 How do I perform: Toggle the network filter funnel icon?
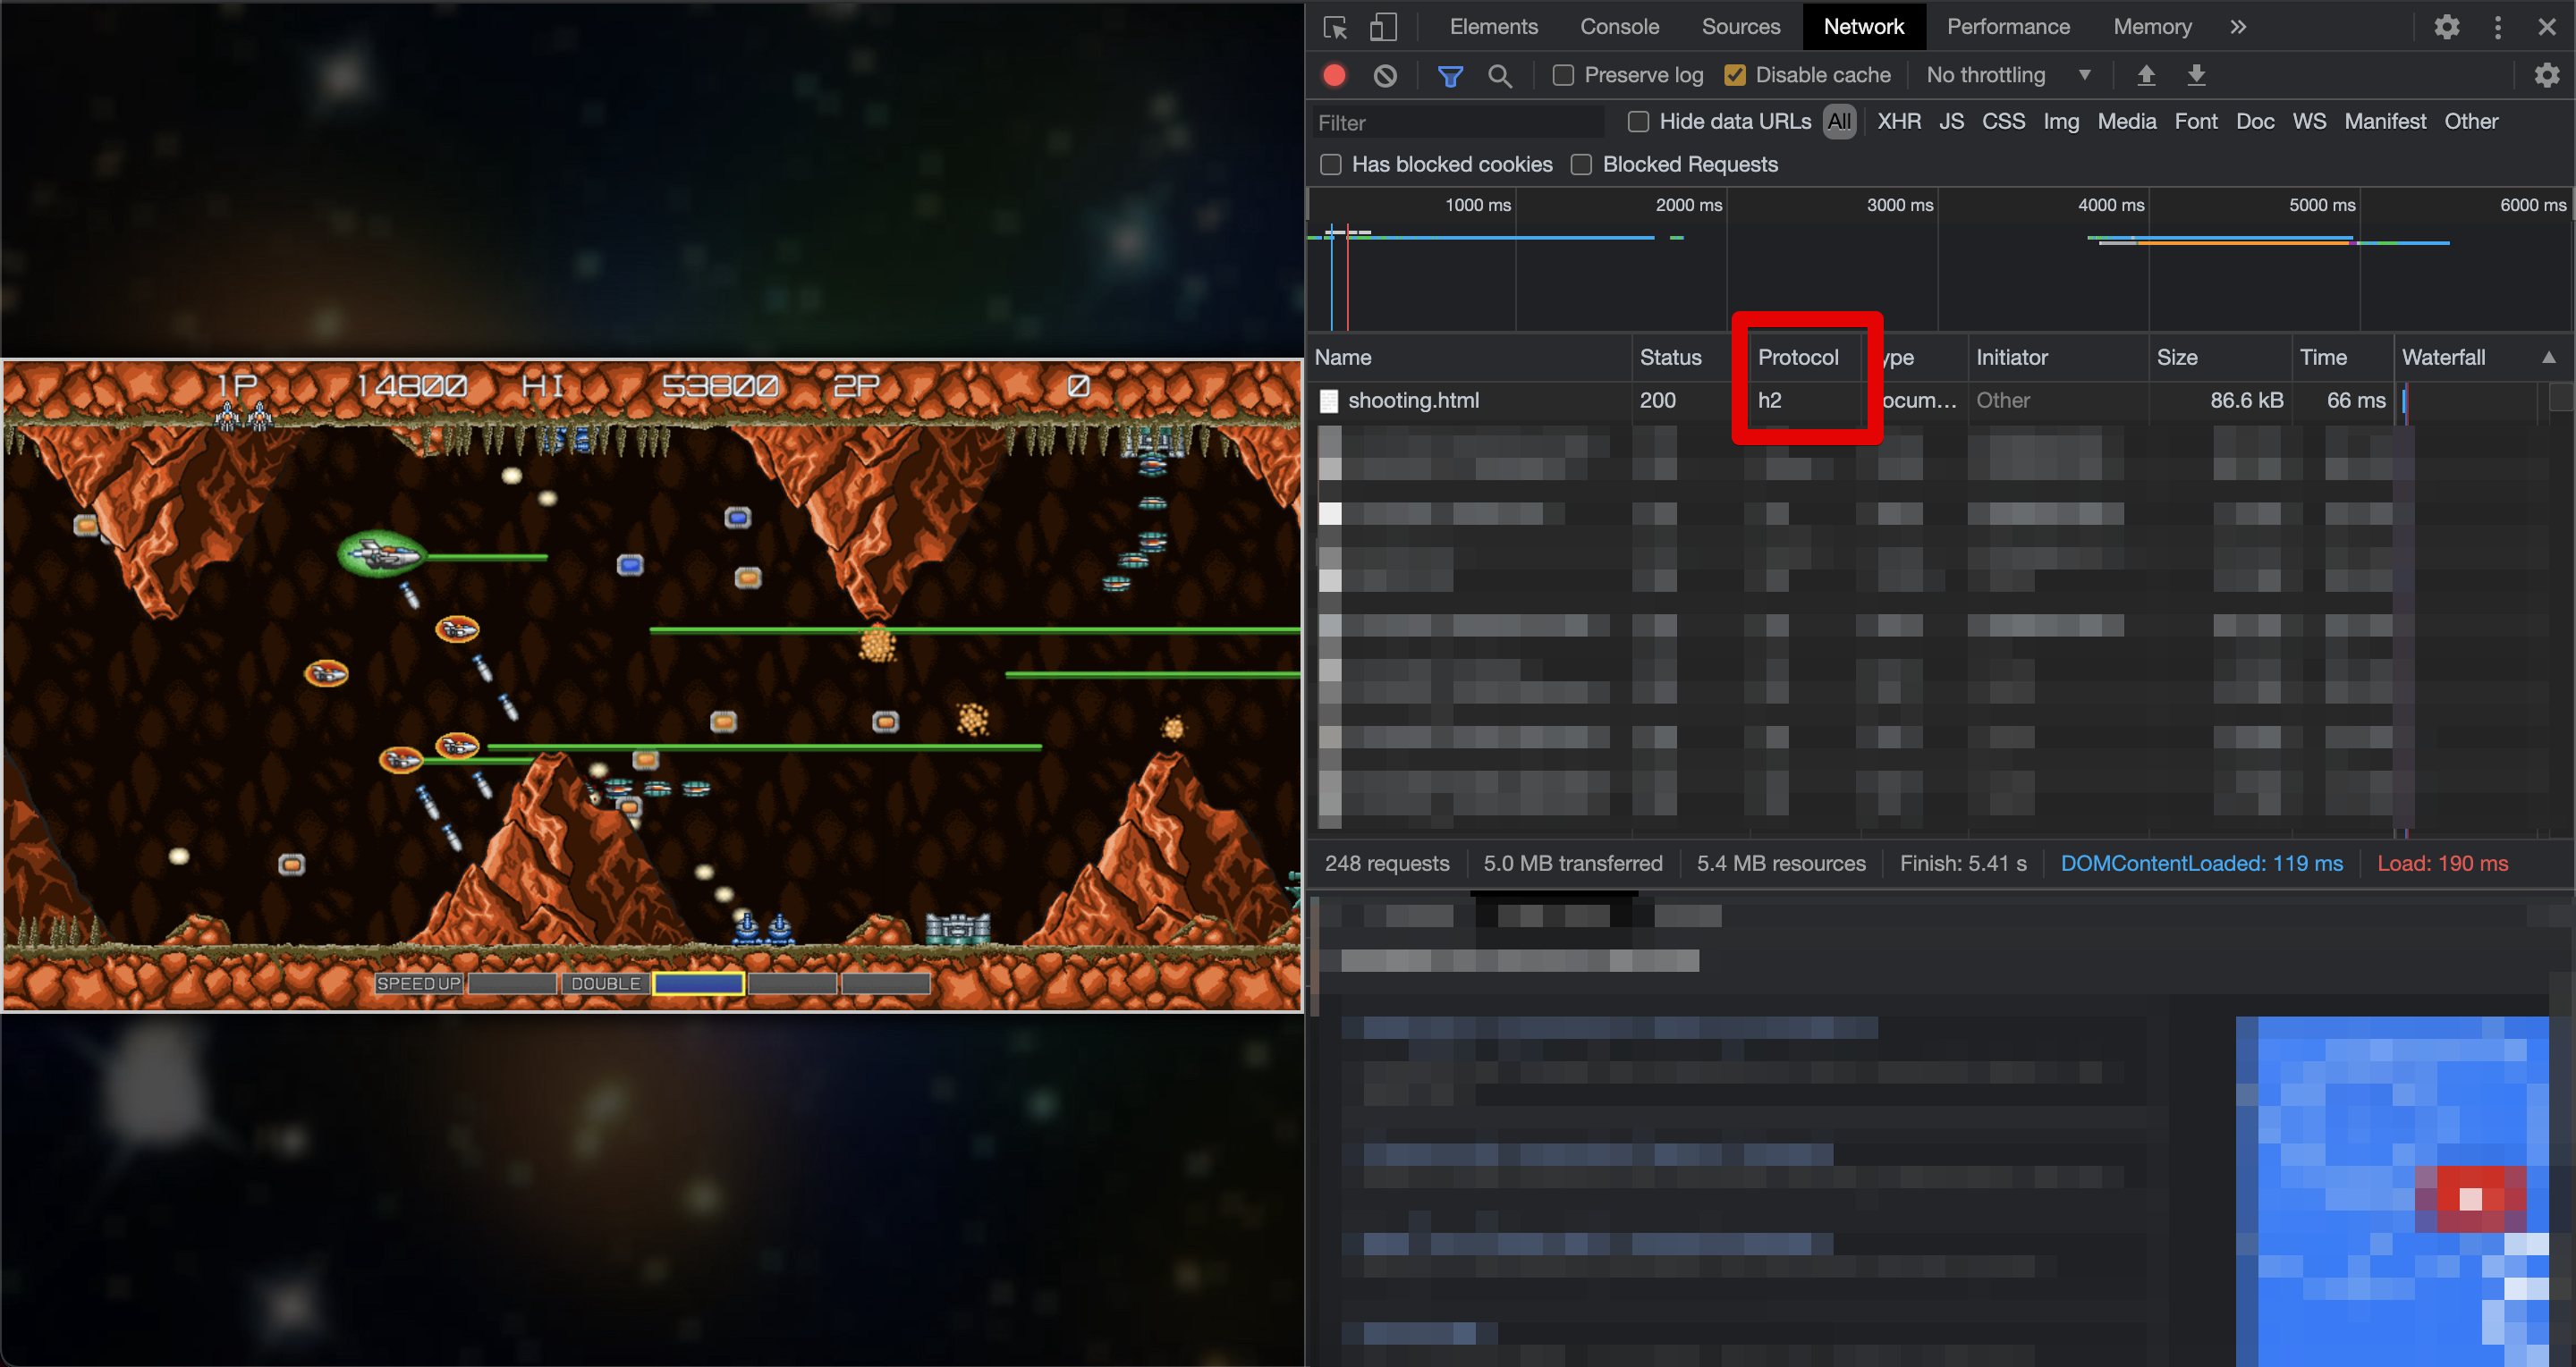click(1451, 75)
